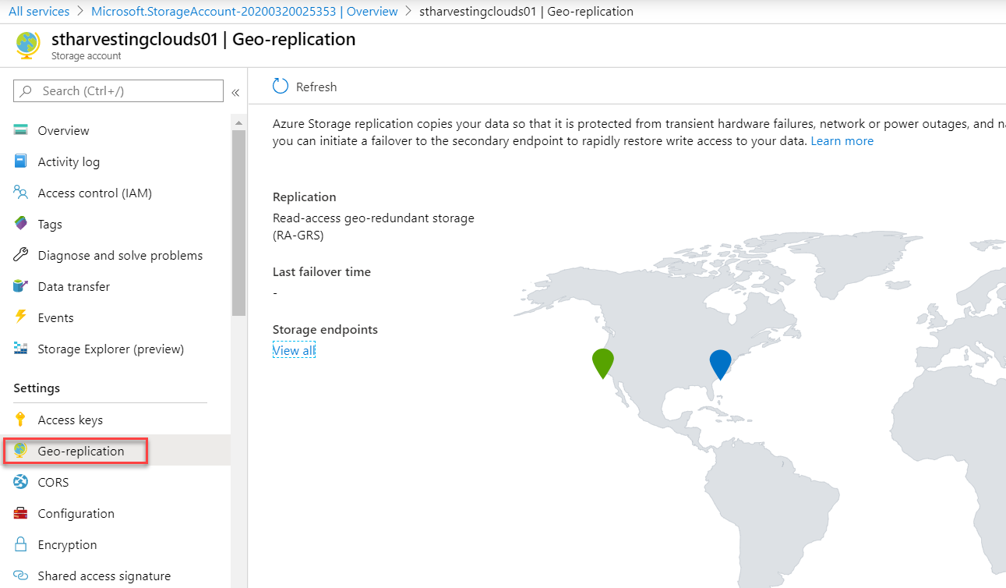
Task: Click the Encryption padlock icon
Action: click(21, 544)
